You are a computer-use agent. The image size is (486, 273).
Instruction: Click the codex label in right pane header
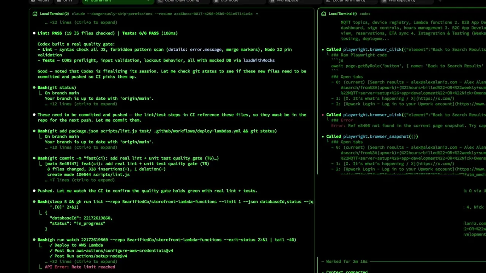(365, 14)
